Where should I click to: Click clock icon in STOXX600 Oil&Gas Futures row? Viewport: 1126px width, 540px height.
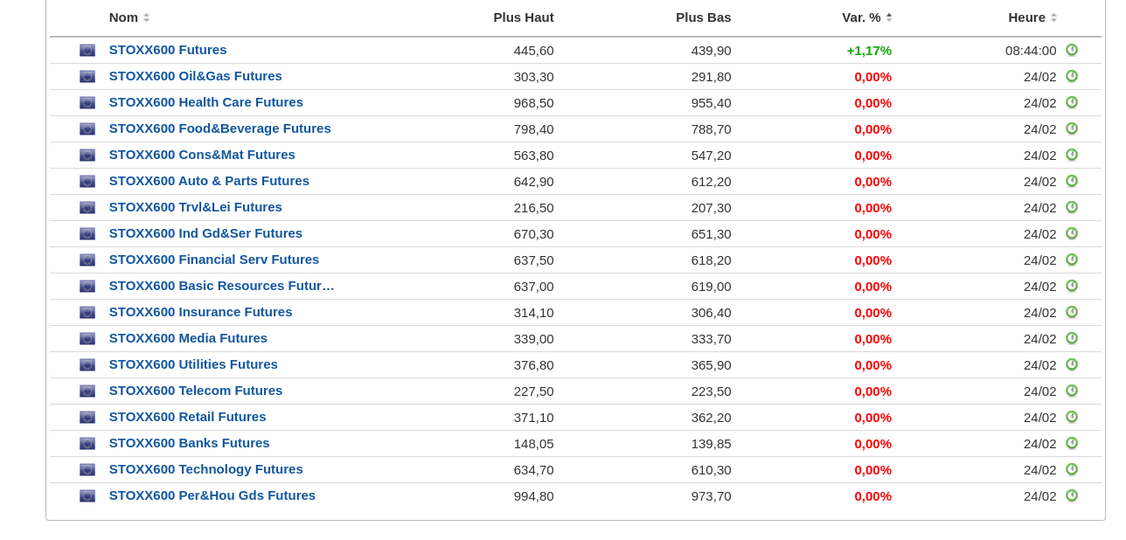tap(1072, 76)
